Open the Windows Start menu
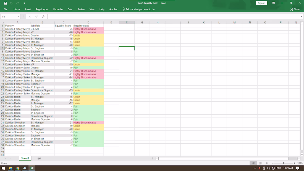This screenshot has height=171, width=304. (x=3, y=168)
